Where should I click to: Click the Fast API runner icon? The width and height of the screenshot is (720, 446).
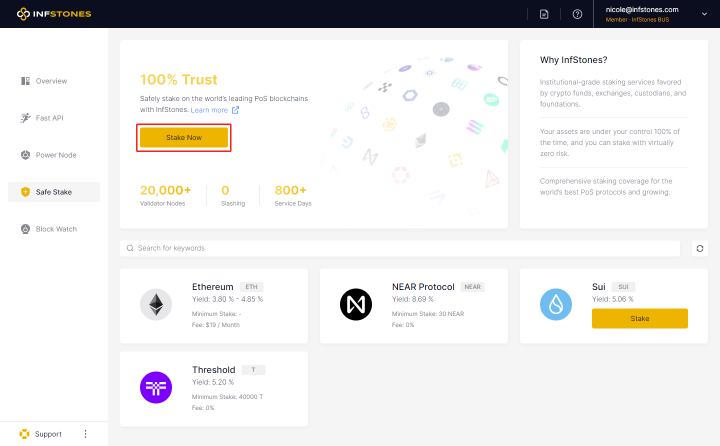25,118
